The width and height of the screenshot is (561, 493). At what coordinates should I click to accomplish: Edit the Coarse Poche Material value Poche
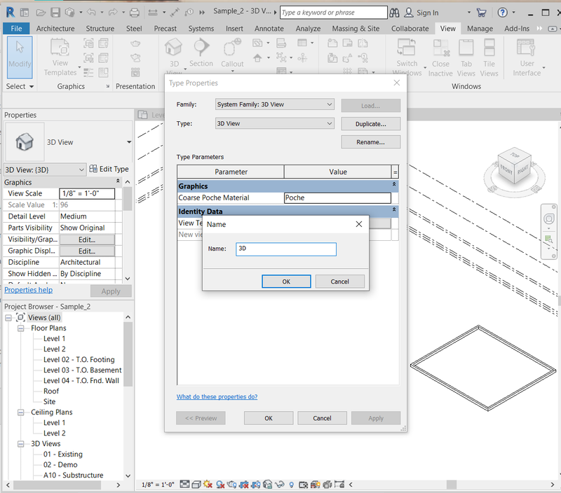337,197
